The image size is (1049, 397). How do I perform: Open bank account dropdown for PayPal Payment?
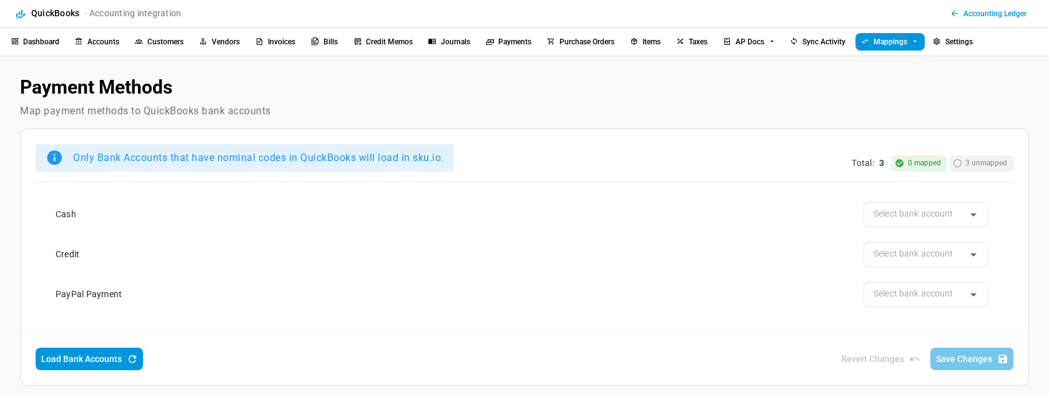[925, 295]
